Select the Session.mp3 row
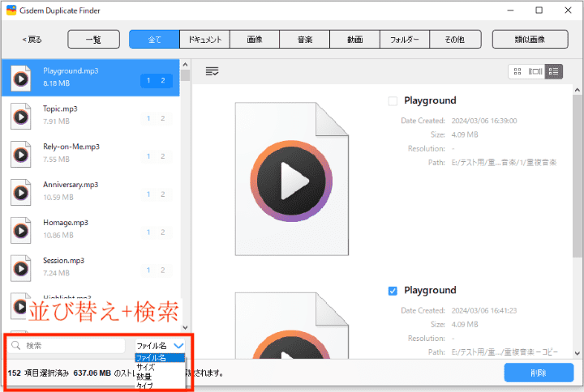584x392 pixels. point(91,268)
